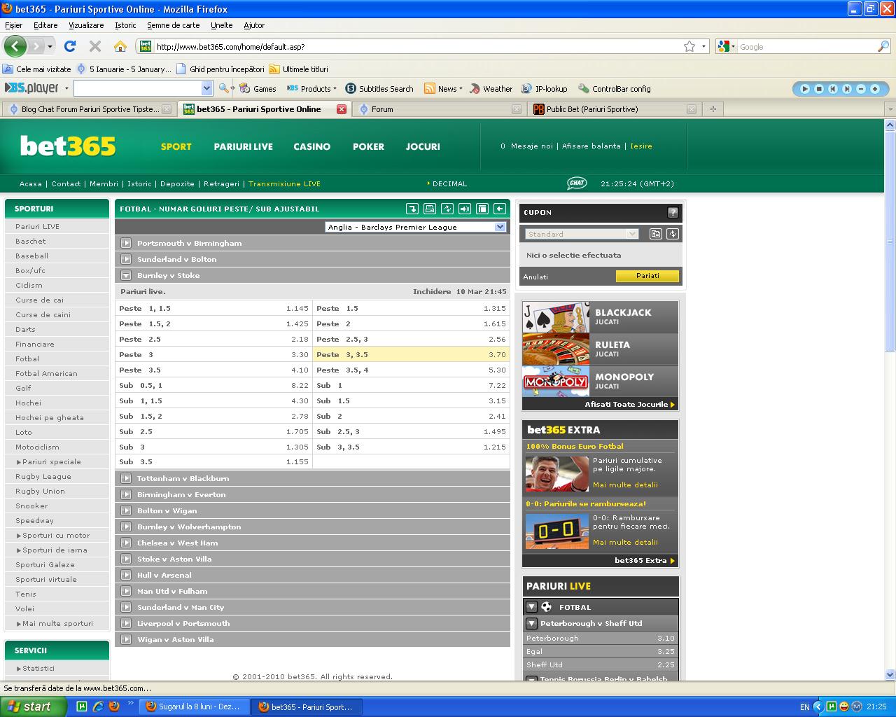Click the BS.Player minus button
Viewport: 896px width, 717px height.
(x=860, y=89)
